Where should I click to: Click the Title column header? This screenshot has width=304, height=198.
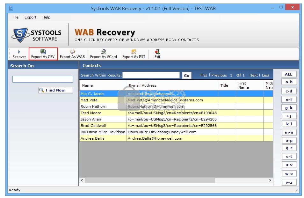(227, 85)
